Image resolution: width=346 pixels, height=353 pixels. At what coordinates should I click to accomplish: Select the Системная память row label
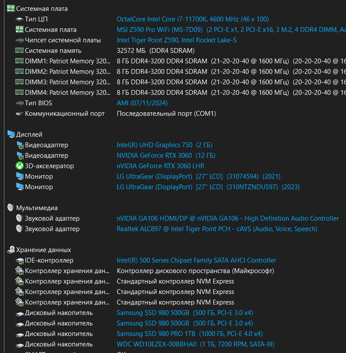(x=53, y=51)
